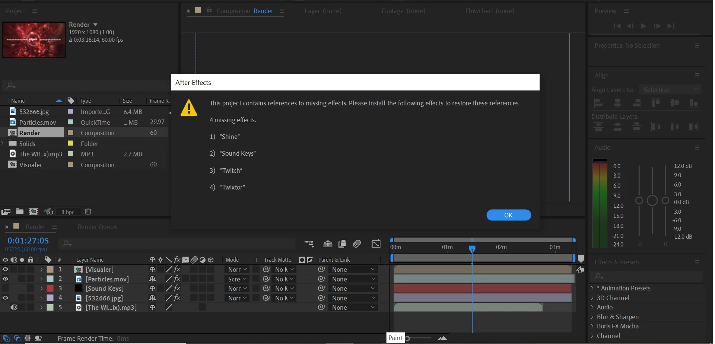This screenshot has width=715, height=344.
Task: Expand the Solids folder in Project panel
Action: tap(3, 143)
